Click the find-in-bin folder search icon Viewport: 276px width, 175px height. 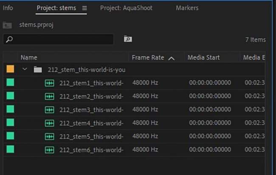click(x=127, y=39)
